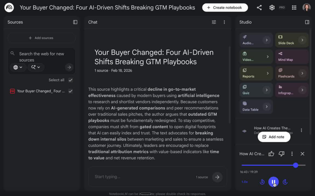Click the Flashcards tile

pos(292,73)
